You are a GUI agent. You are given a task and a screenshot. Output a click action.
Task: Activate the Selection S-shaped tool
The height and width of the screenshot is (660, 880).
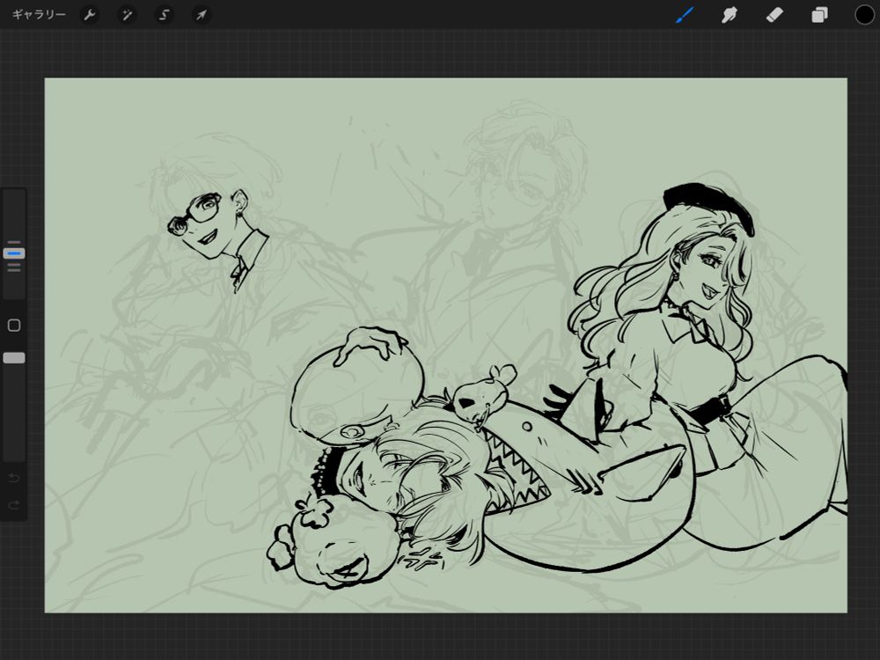(164, 15)
